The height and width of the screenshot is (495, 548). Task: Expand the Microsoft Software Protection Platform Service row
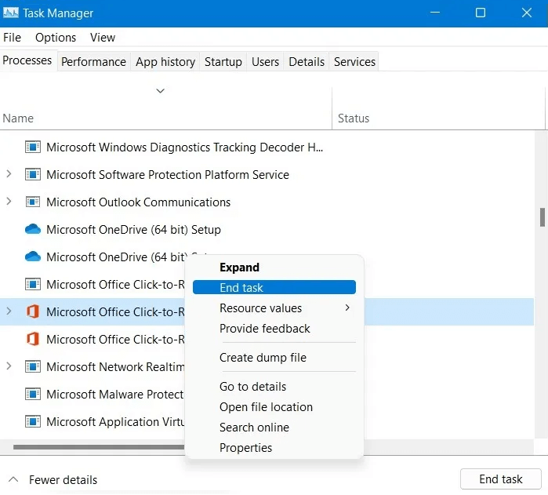coord(9,174)
